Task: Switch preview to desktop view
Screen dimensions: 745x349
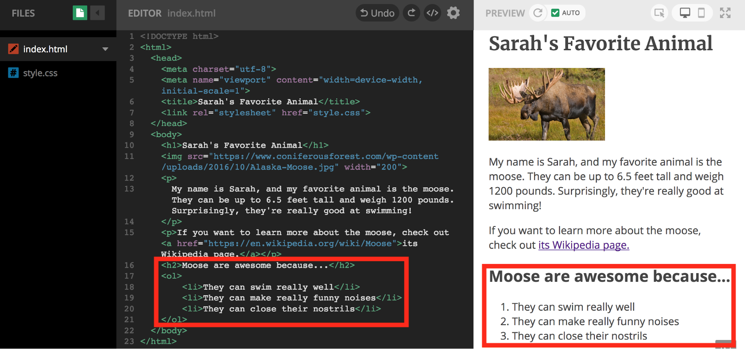Action: click(x=685, y=13)
